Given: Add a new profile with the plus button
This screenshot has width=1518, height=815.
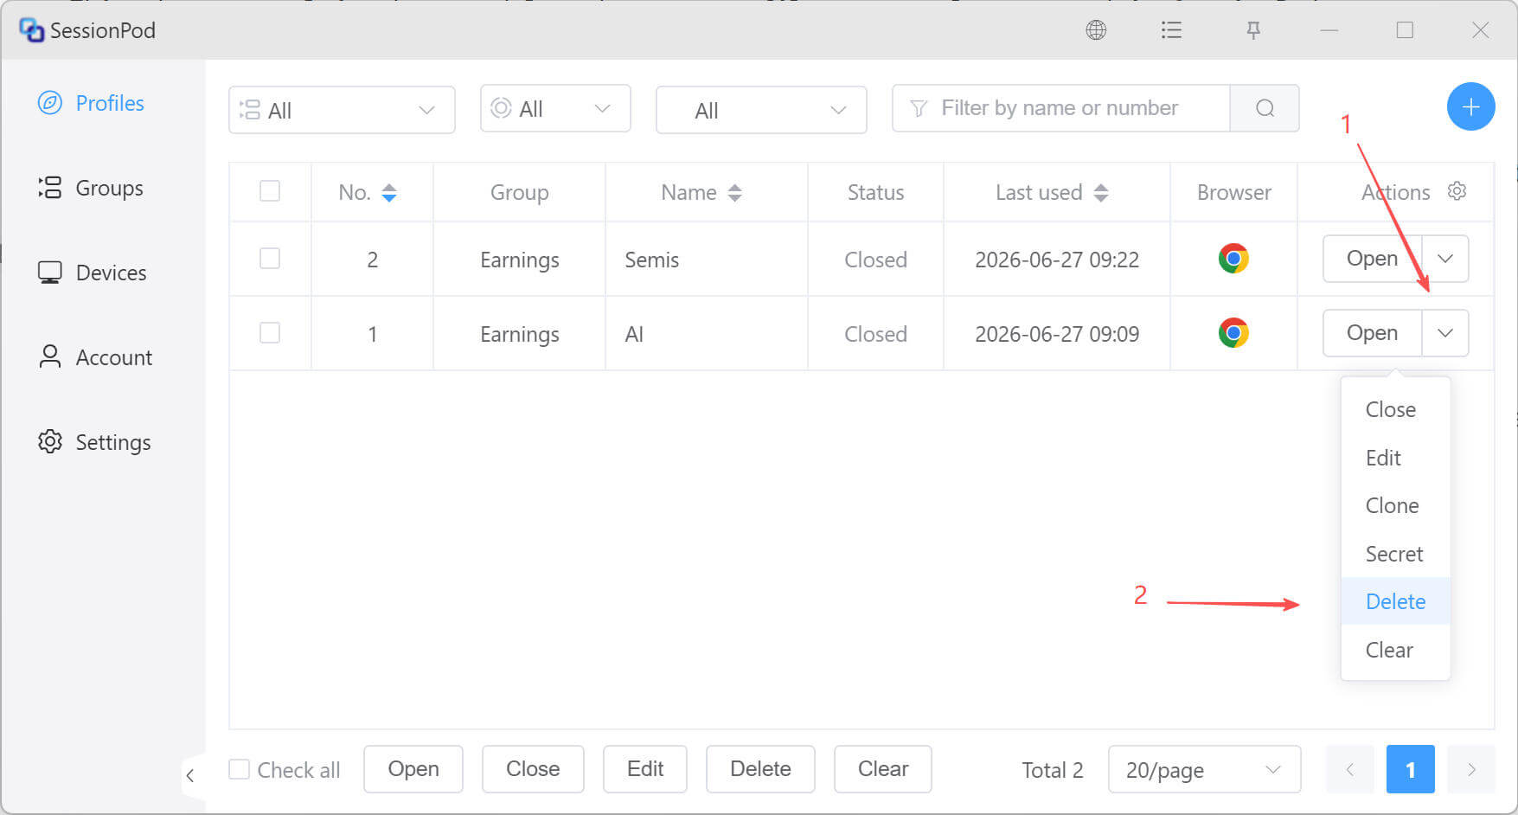Looking at the screenshot, I should (1470, 107).
